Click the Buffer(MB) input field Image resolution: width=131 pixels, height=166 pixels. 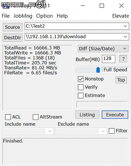[x=108, y=59]
